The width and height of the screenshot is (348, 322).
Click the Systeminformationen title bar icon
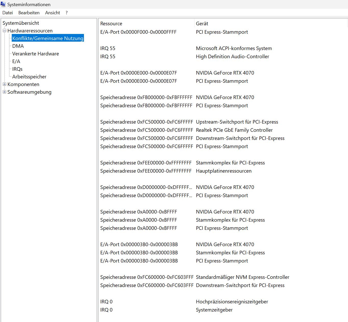tap(3, 4)
